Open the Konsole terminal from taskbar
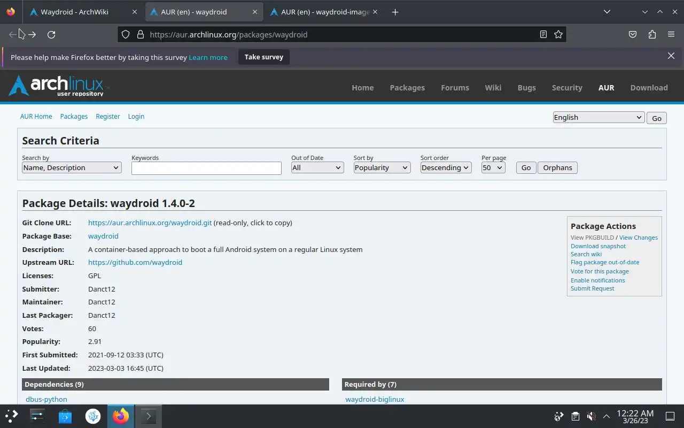 pyautogui.click(x=149, y=416)
